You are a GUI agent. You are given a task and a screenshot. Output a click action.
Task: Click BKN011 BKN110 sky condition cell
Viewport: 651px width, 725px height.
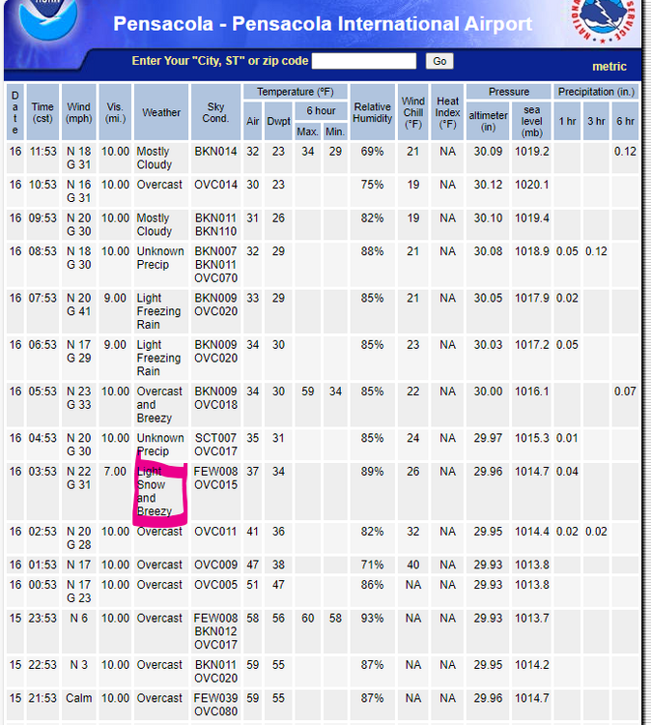point(215,224)
